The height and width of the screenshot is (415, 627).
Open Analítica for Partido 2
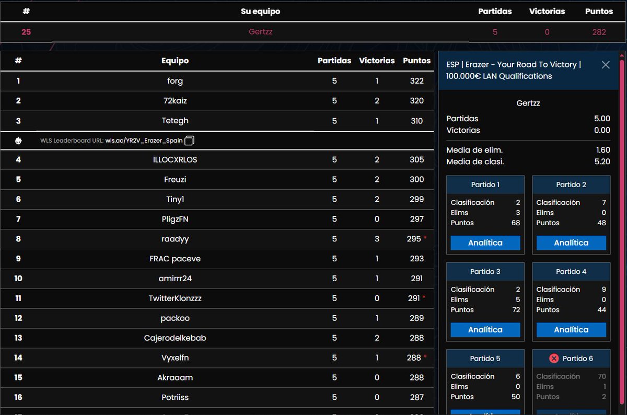click(571, 243)
